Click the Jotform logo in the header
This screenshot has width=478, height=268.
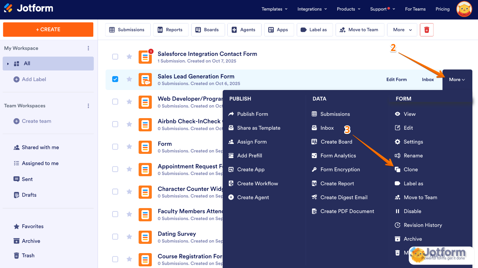(28, 9)
